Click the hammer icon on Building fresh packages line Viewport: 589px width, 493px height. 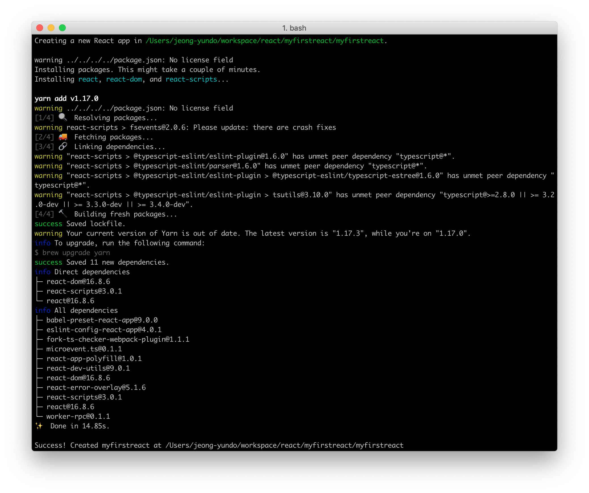point(63,214)
